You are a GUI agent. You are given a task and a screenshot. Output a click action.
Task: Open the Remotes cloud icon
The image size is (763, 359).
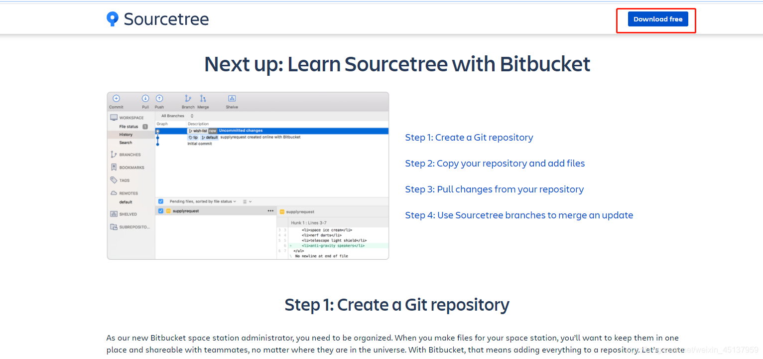114,193
